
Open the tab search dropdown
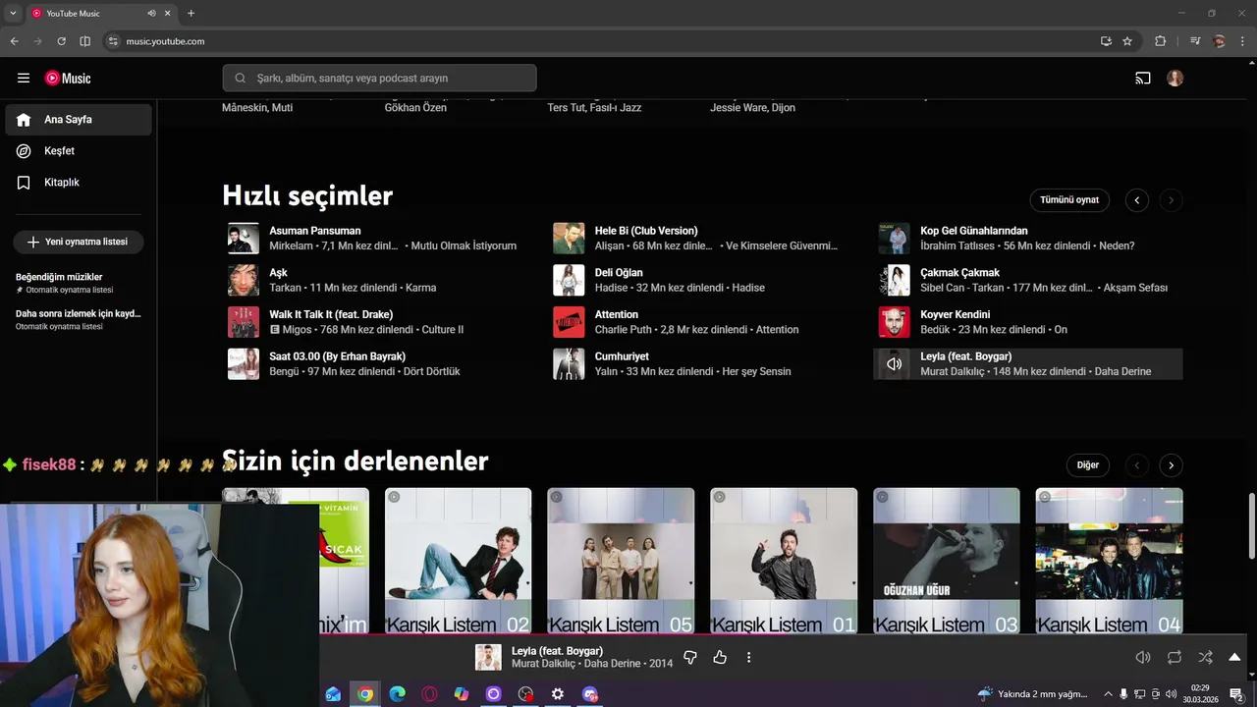tap(13, 13)
